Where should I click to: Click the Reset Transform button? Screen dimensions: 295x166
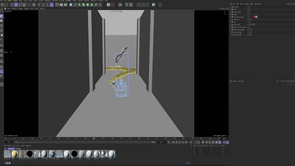[202, 146]
